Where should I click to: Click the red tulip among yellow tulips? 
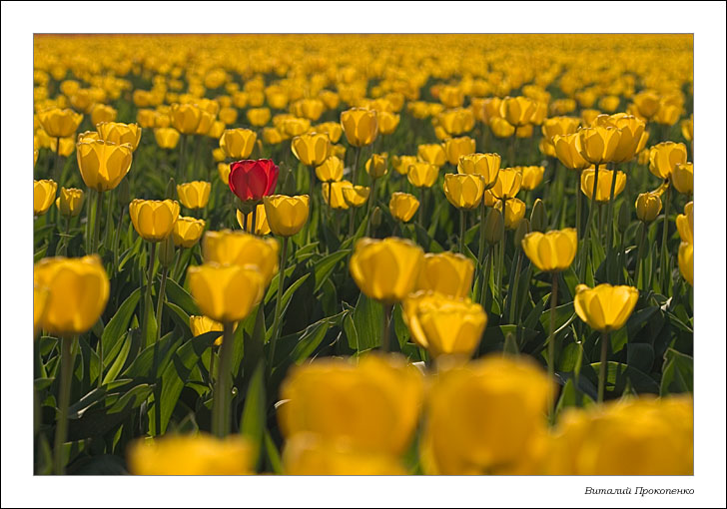[x=254, y=180]
